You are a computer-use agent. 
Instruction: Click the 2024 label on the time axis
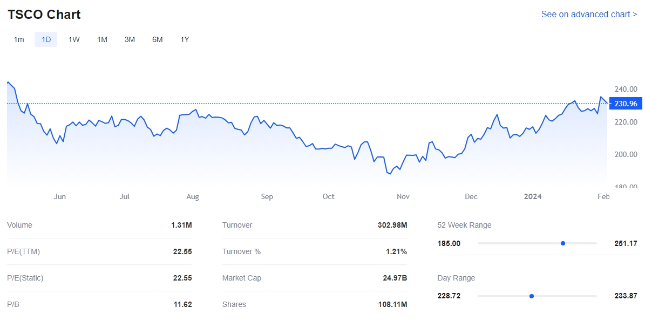[x=533, y=196]
